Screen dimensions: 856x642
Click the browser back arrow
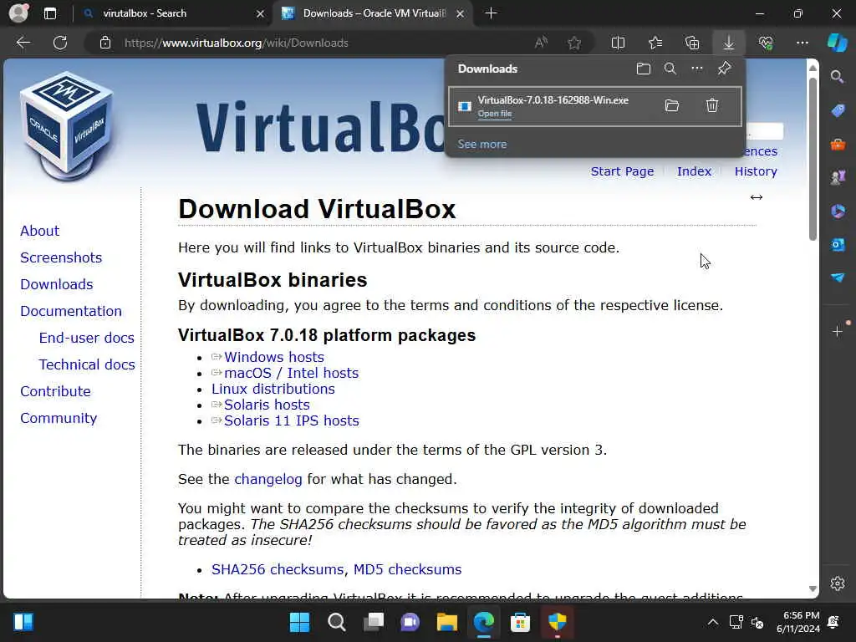pos(23,43)
